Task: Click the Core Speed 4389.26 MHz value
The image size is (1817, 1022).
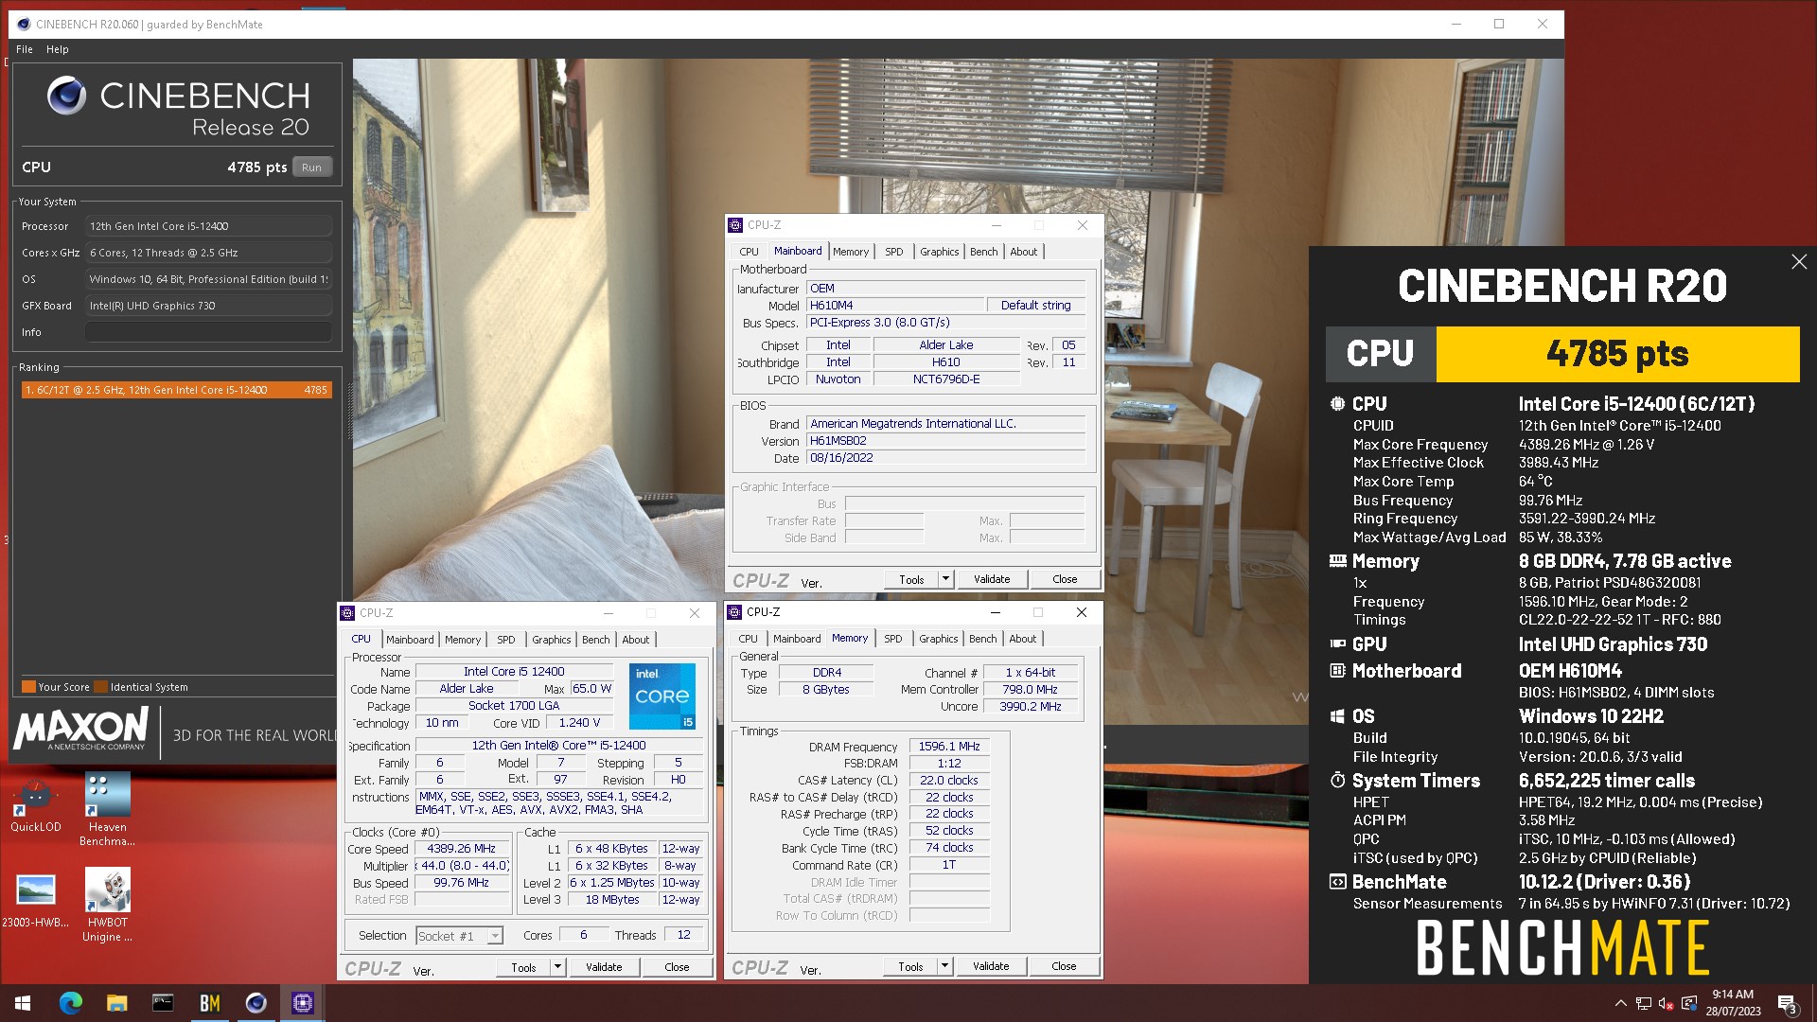Action: [x=461, y=849]
